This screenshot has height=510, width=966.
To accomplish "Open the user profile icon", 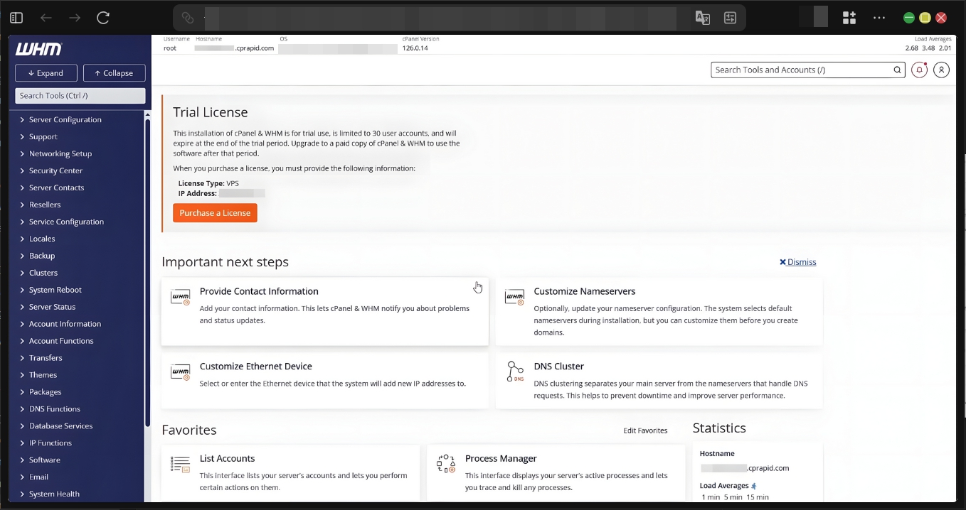I will pyautogui.click(x=941, y=70).
